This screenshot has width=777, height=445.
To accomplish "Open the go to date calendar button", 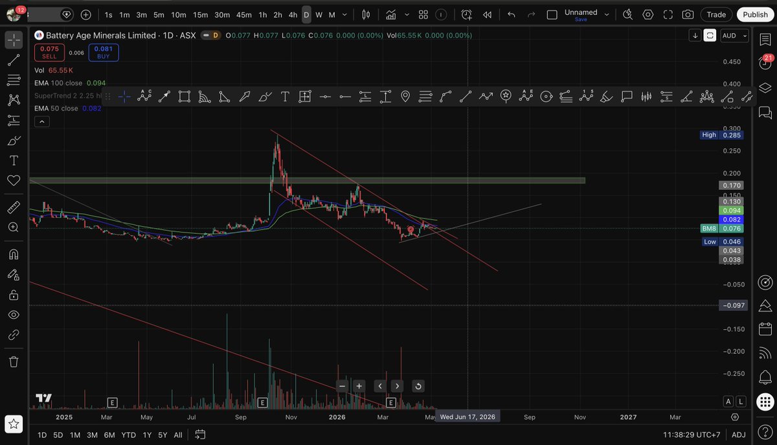I will point(199,435).
